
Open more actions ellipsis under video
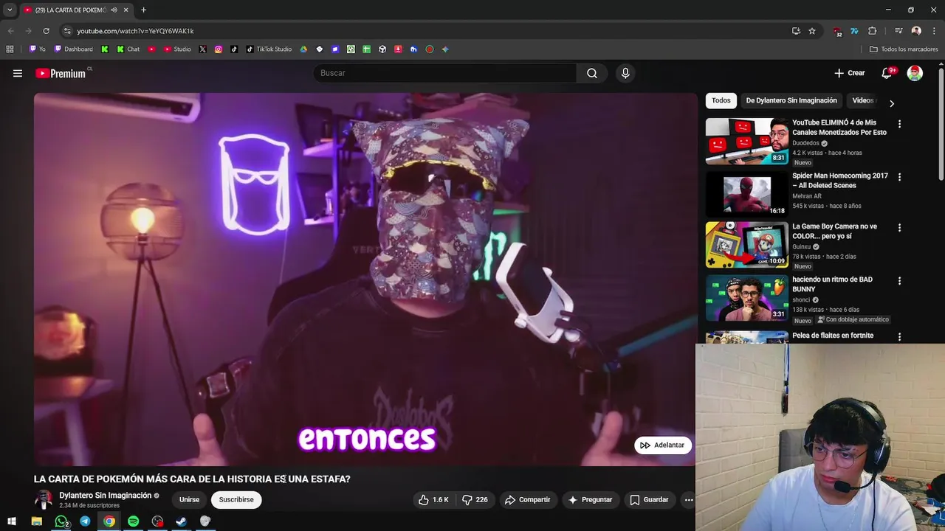tap(688, 499)
